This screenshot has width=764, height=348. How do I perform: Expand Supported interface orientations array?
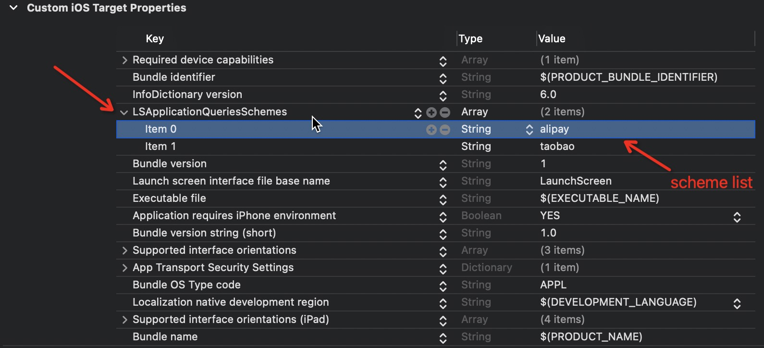pyautogui.click(x=124, y=250)
